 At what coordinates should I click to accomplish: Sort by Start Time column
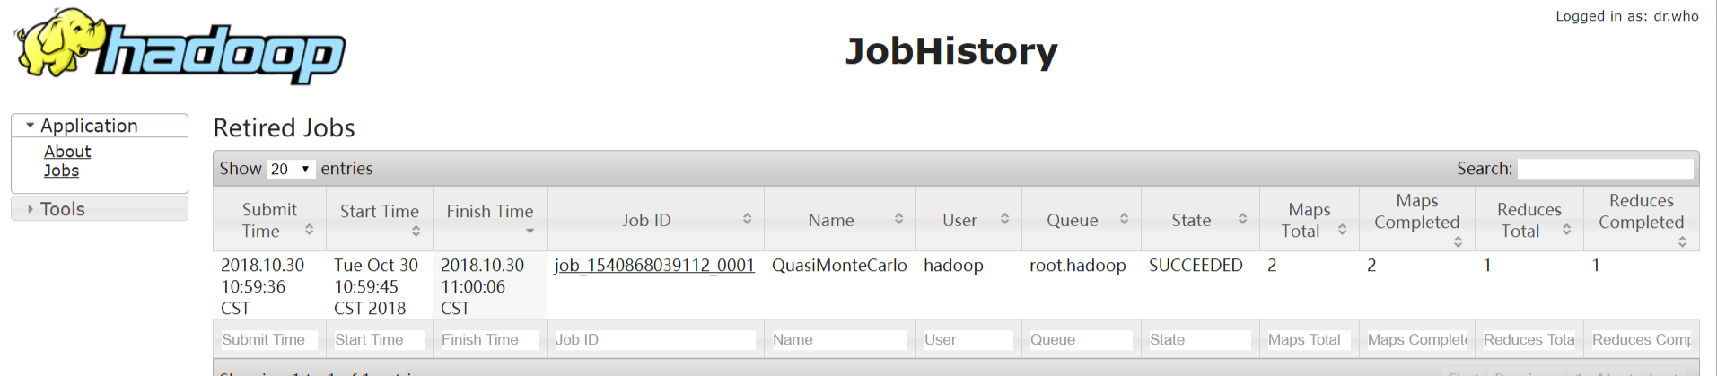379,220
